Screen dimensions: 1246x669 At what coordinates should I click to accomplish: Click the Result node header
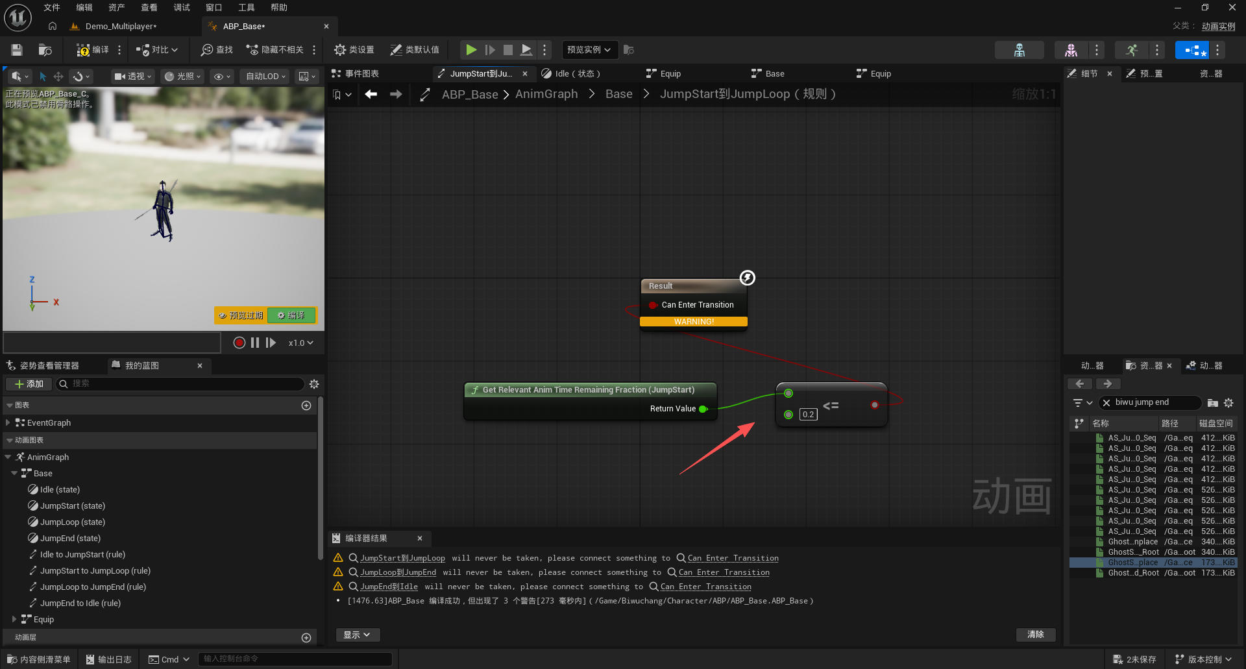click(694, 286)
